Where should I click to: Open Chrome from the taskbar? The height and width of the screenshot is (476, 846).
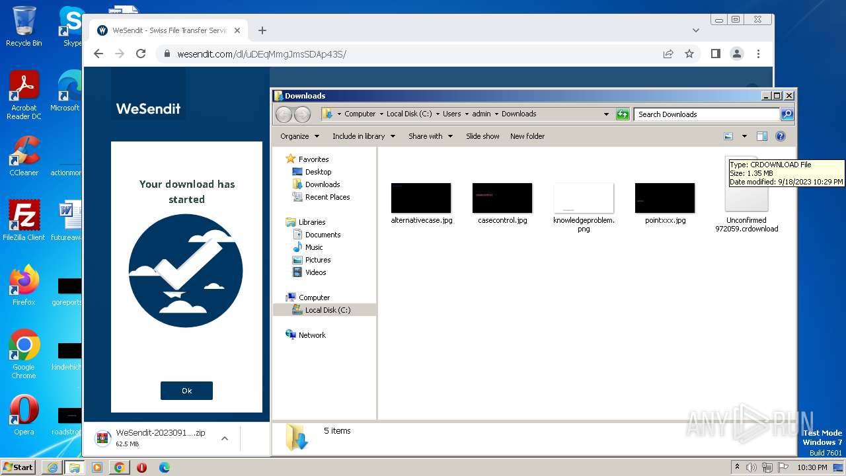click(x=119, y=467)
